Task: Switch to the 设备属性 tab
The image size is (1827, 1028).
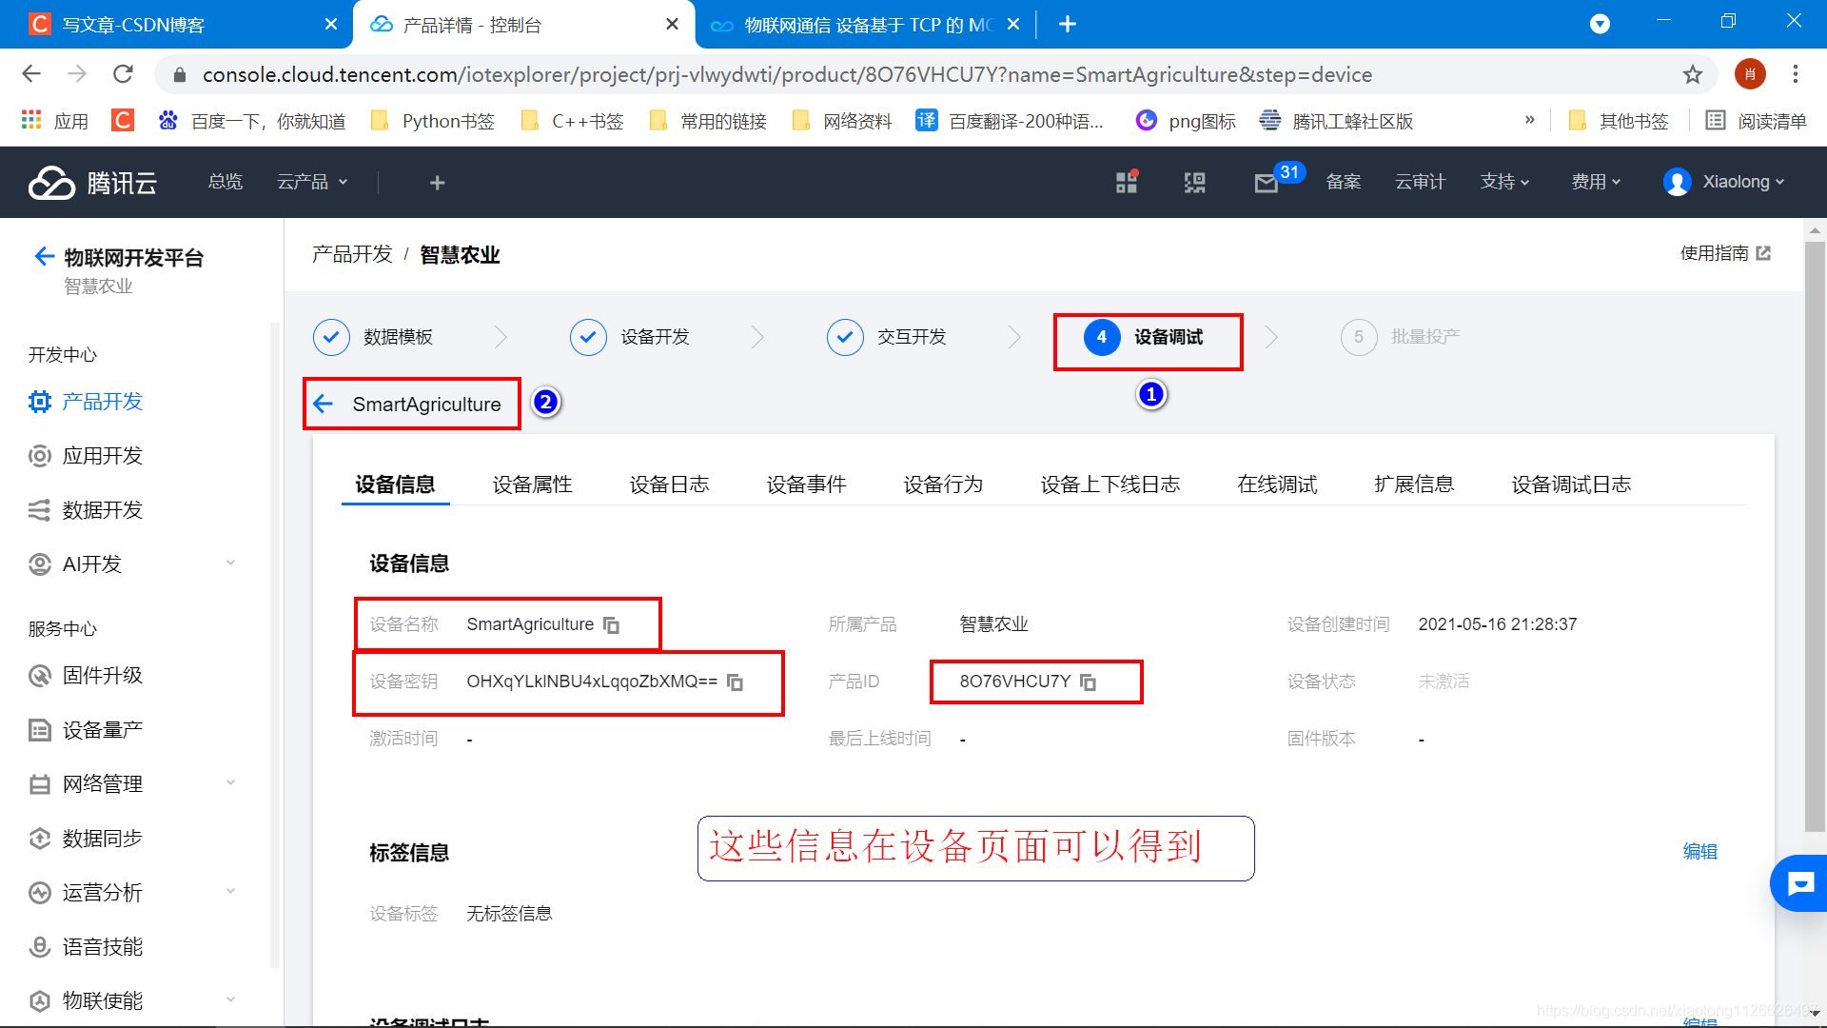Action: 532,484
